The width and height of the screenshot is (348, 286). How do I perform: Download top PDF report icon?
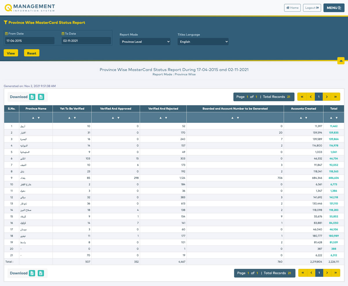[x=32, y=97]
